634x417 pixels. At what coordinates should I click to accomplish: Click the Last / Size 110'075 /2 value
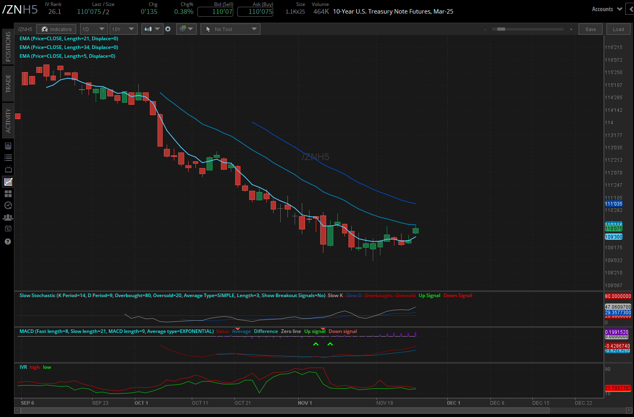tap(93, 12)
